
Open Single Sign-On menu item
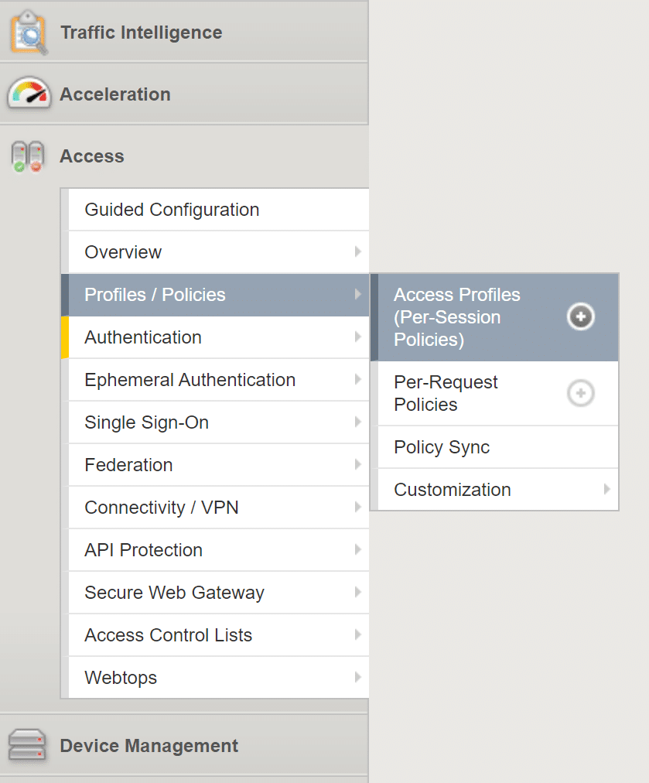point(146,422)
